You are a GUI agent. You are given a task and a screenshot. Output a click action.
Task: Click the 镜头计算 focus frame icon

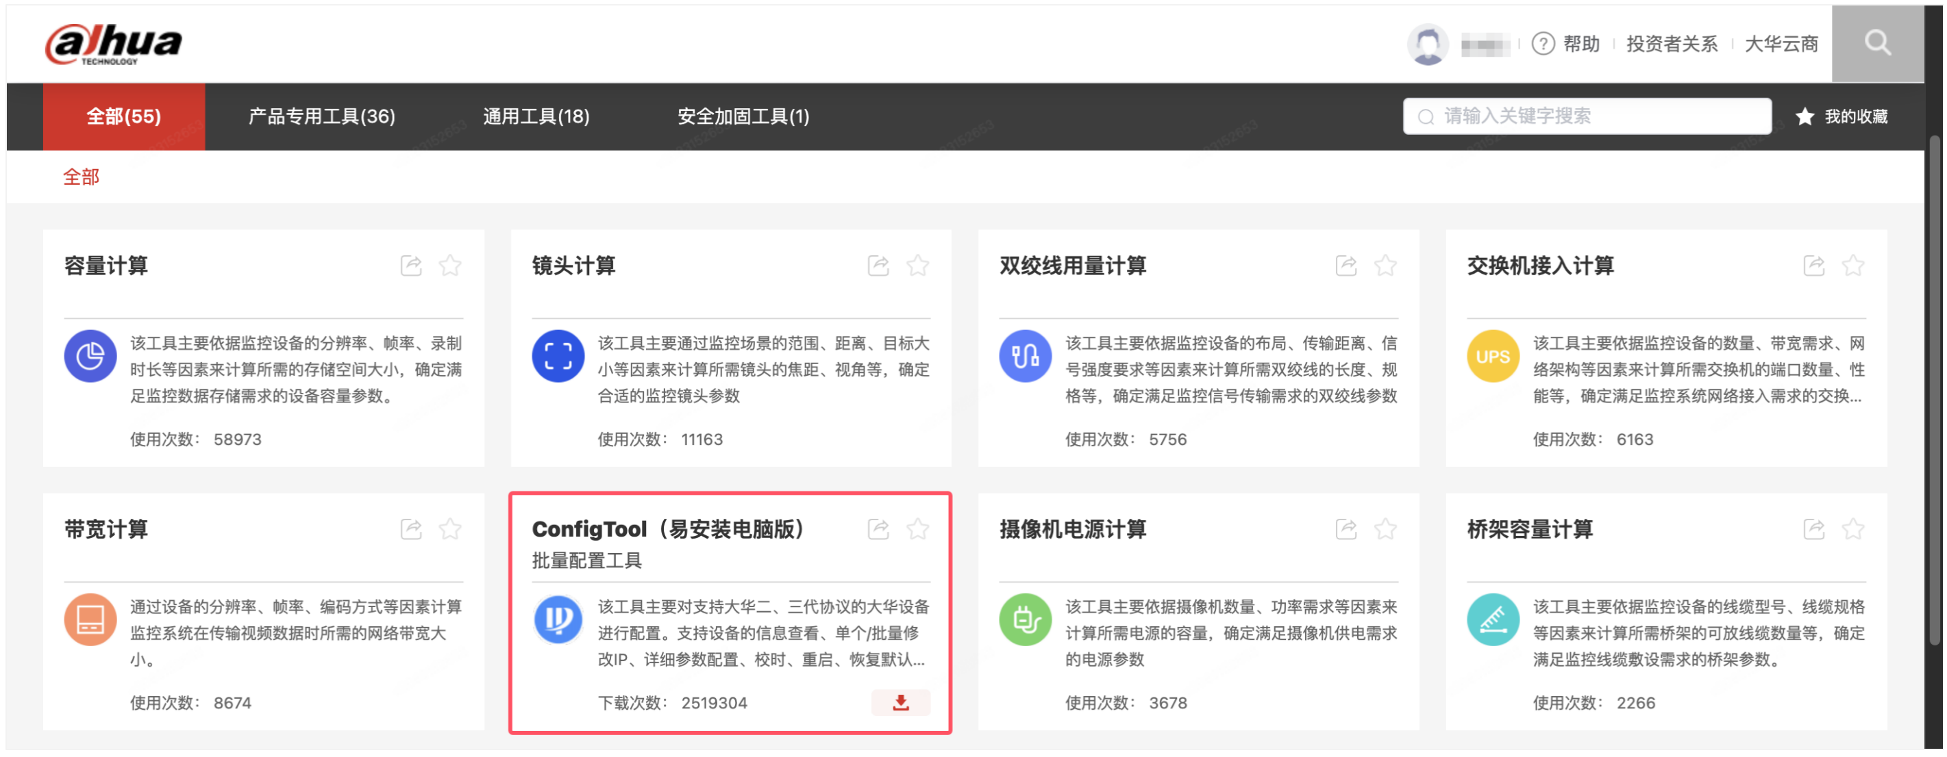pyautogui.click(x=558, y=356)
